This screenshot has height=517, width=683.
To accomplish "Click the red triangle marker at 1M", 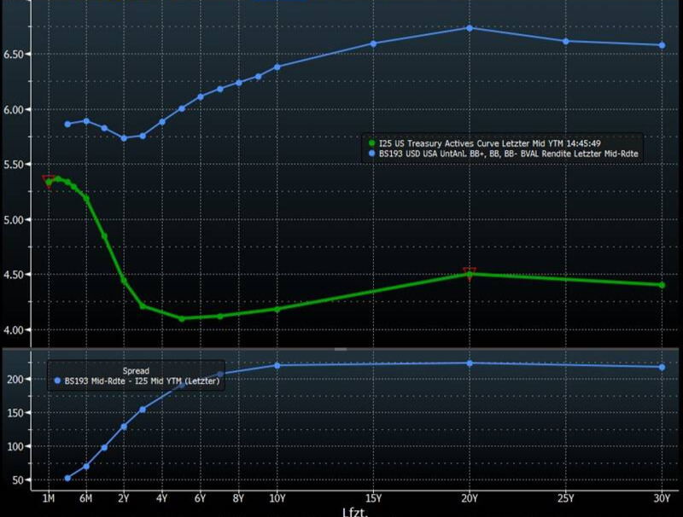I will pyautogui.click(x=49, y=179).
